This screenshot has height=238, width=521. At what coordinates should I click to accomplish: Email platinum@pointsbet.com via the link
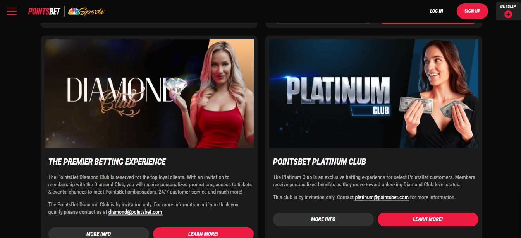(382, 197)
